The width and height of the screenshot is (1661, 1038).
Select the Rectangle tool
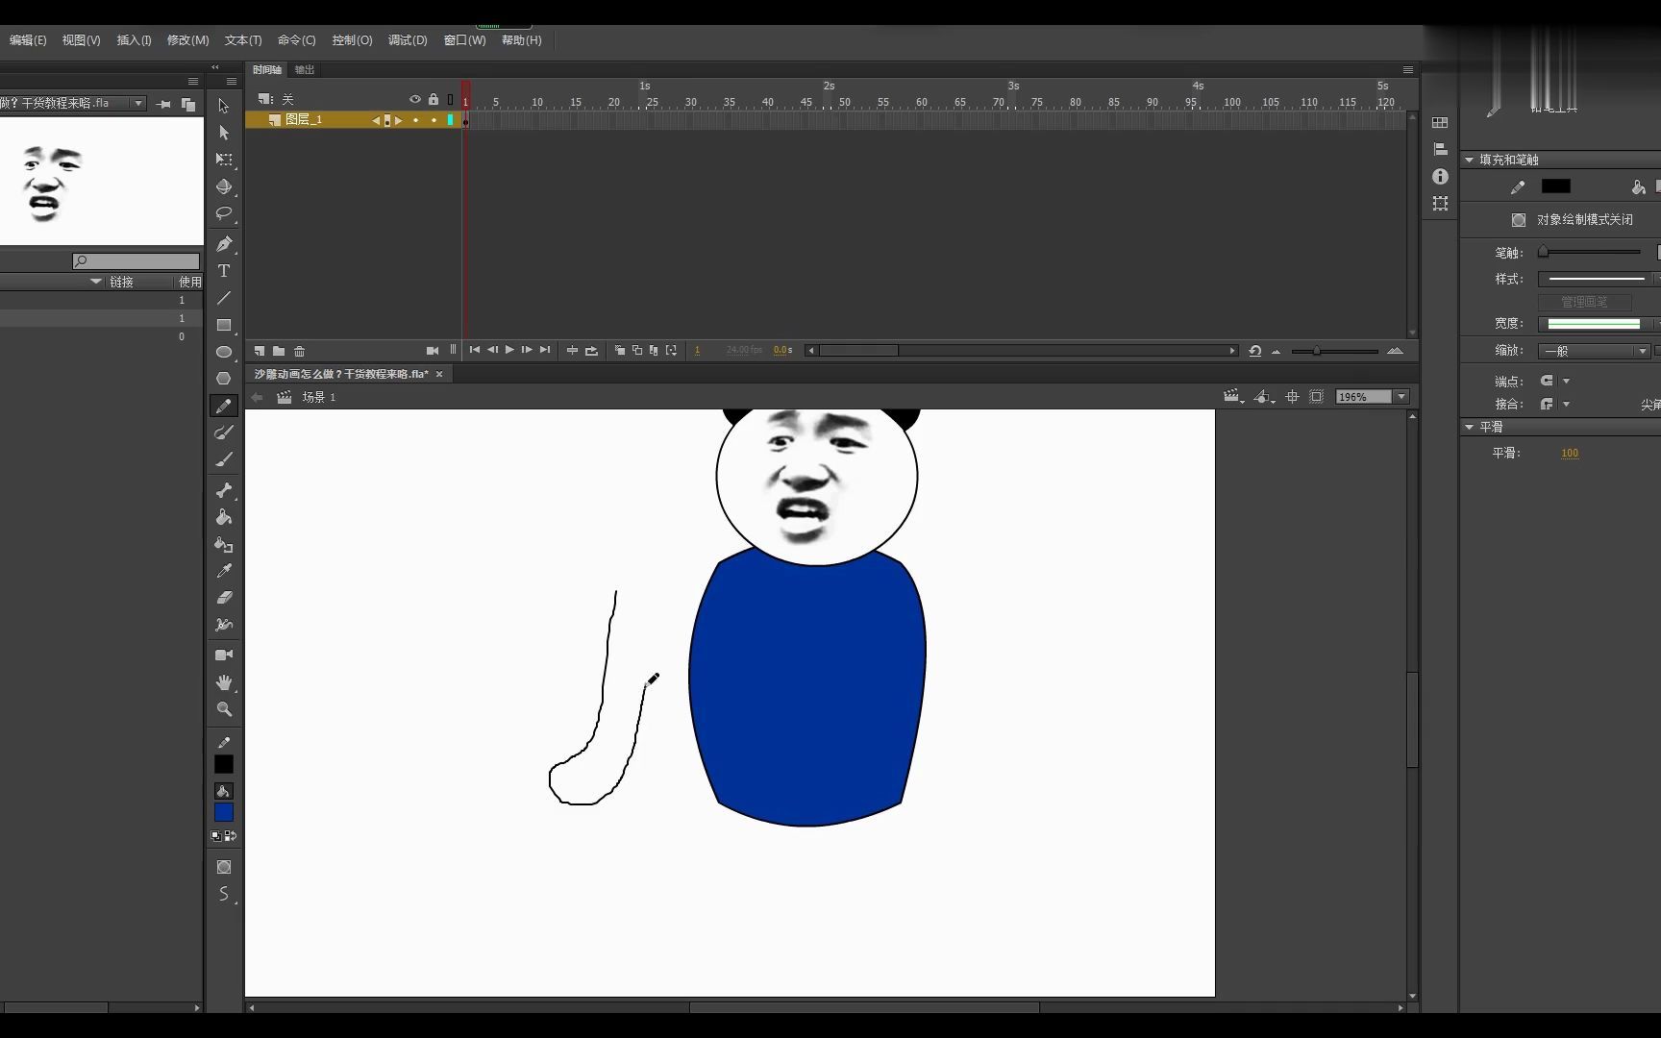point(224,325)
